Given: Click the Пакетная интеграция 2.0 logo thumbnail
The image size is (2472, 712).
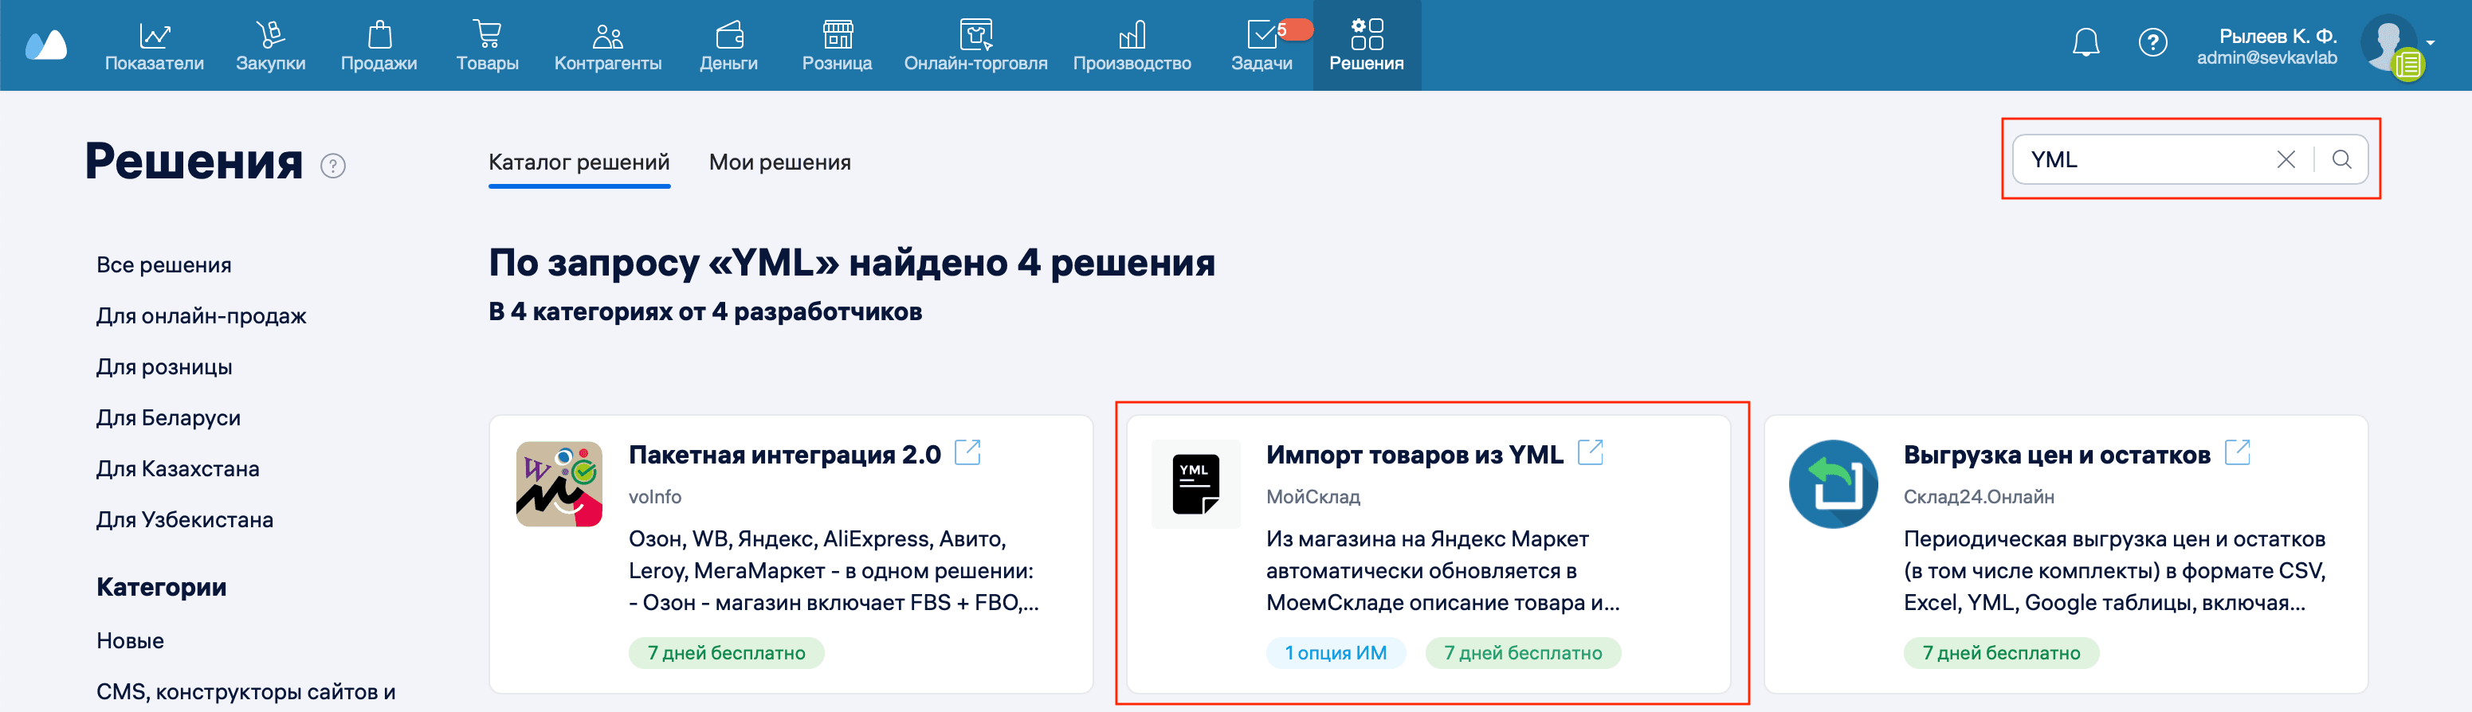Looking at the screenshot, I should [x=559, y=483].
